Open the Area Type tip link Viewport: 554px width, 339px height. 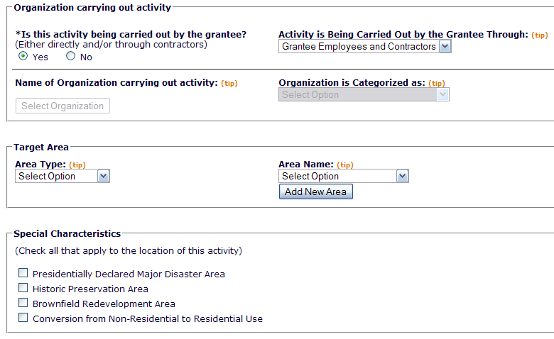(77, 165)
